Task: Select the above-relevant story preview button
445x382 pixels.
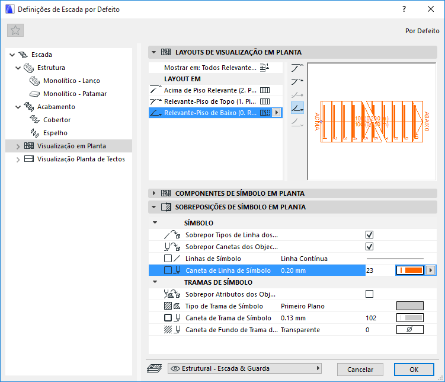Action: [x=297, y=68]
